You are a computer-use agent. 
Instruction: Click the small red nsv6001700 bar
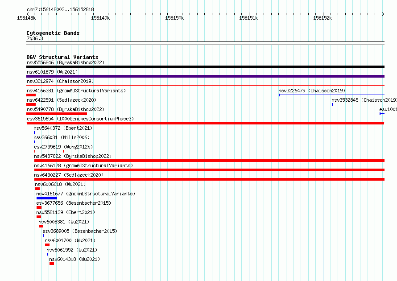47,245
